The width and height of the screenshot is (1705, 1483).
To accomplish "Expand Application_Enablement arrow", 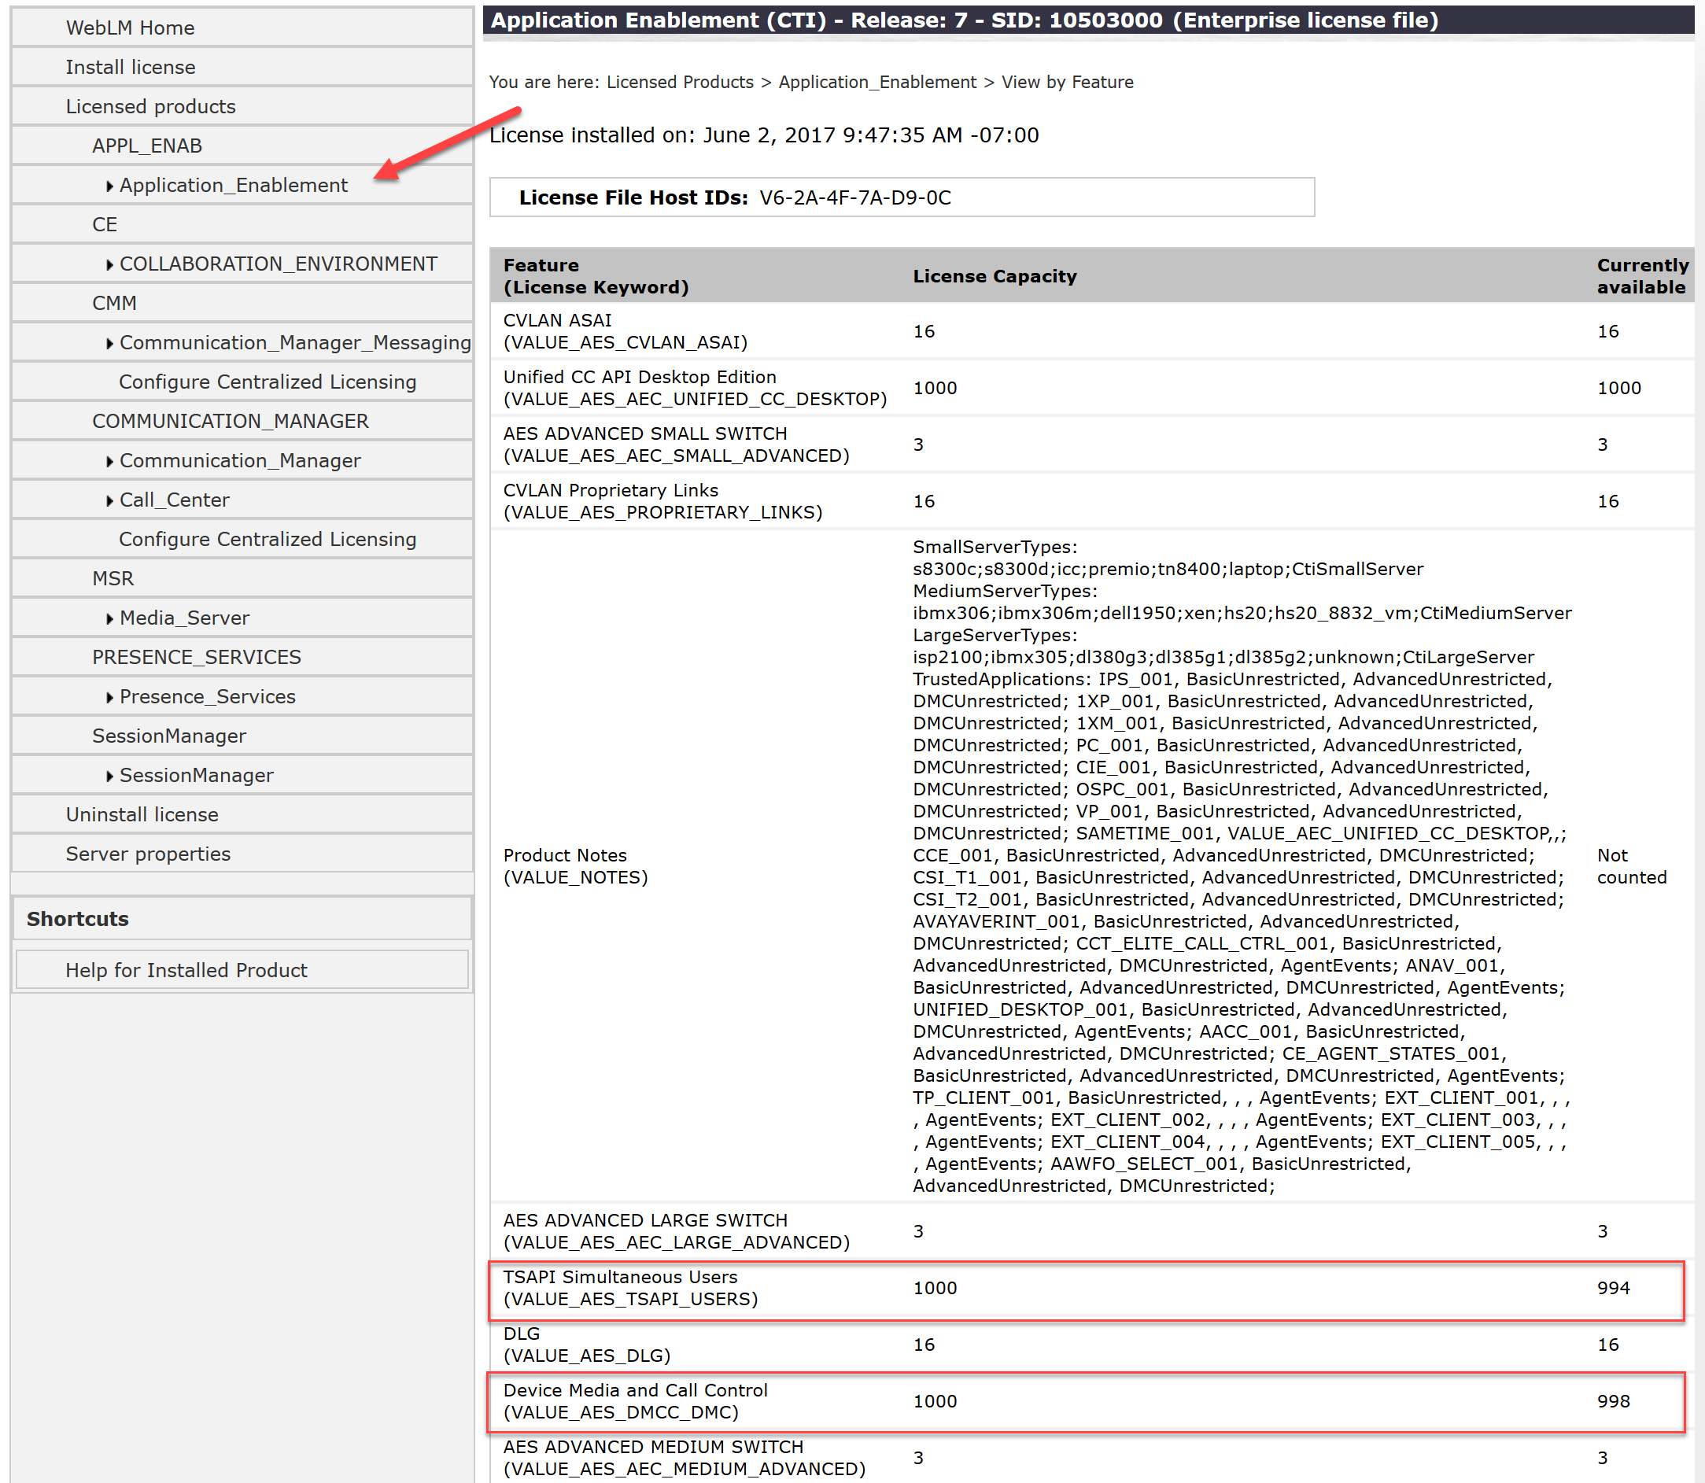I will pos(109,186).
